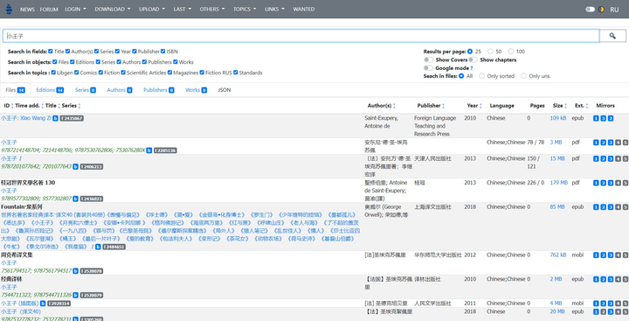This screenshot has height=321, width=629.
Task: Sort by Author(s) column arrows
Action: pyautogui.click(x=394, y=106)
